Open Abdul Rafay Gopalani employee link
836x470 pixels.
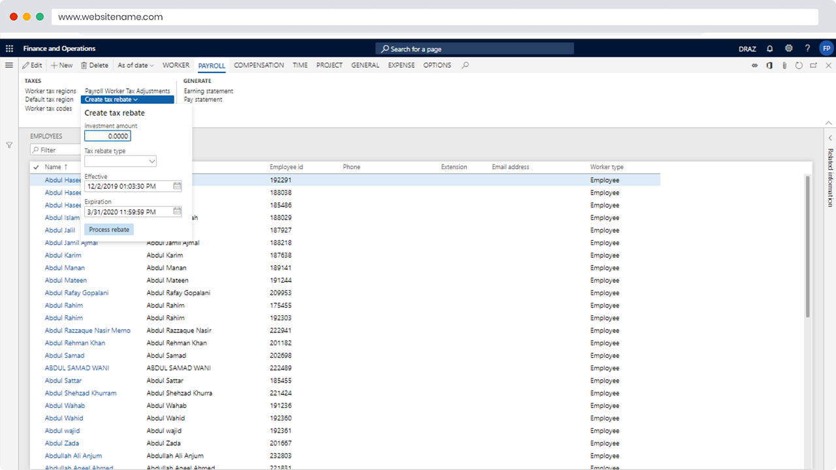pos(76,293)
